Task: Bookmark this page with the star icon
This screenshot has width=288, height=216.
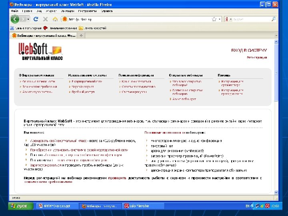Action: [214, 19]
